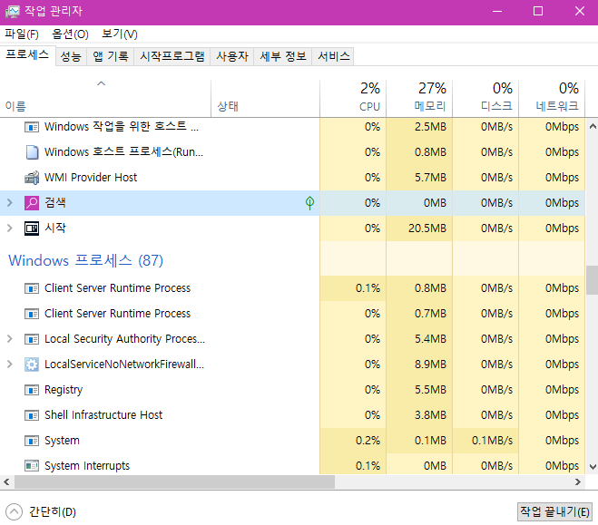This screenshot has height=525, width=598.
Task: Click the System Interrupts icon
Action: tap(32, 465)
